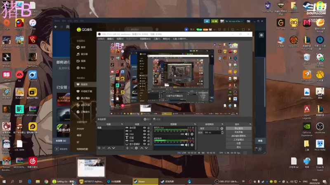Screen dimensions: 330x185
Task: Click 启动虚拟摄像机 button
Action: click(x=238, y=136)
